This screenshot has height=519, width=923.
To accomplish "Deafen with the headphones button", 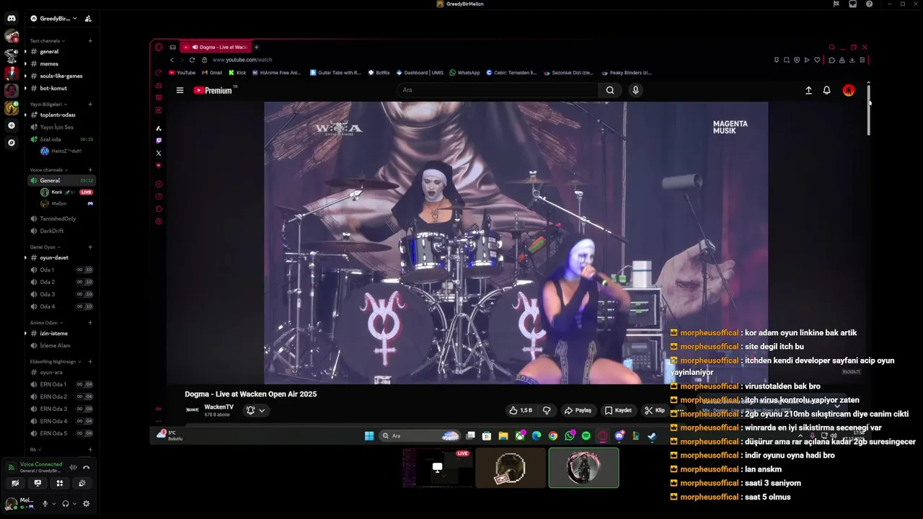I will (x=66, y=504).
